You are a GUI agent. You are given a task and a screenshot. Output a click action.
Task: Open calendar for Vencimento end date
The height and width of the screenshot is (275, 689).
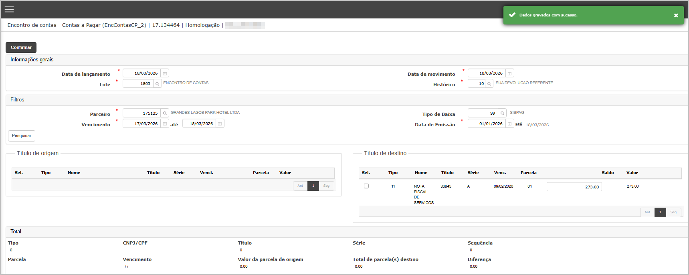[x=220, y=124]
